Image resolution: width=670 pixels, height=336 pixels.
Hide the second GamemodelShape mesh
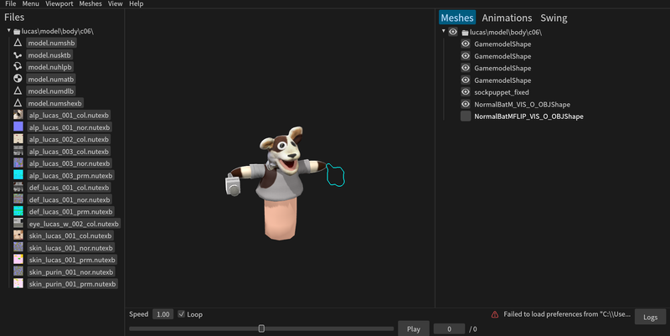[466, 55]
